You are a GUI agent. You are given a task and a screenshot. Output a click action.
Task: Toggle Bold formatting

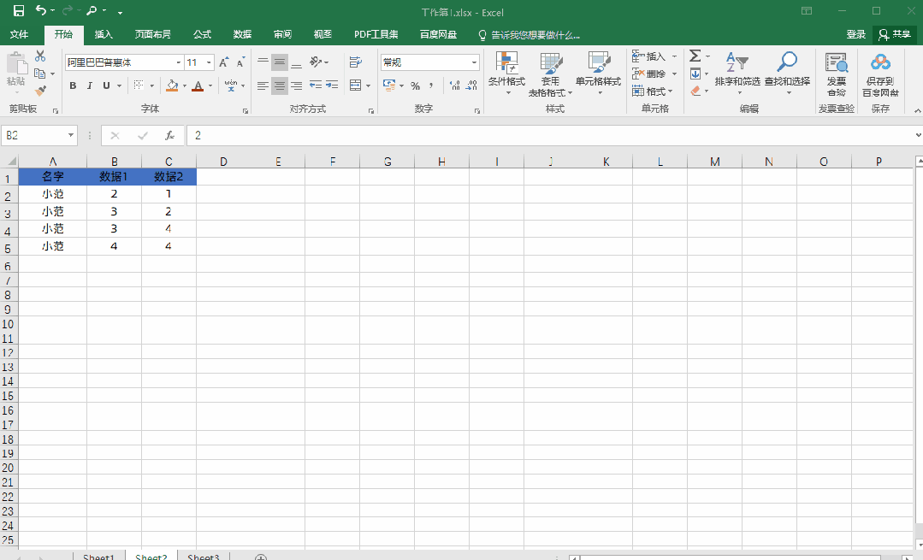click(73, 85)
